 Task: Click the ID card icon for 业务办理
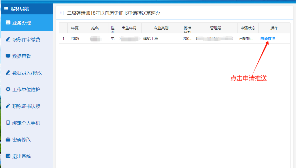click(x=8, y=23)
